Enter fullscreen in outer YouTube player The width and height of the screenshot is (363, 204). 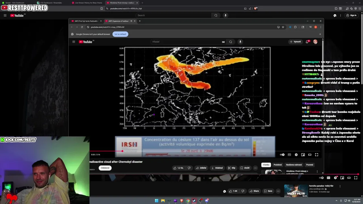356,178
